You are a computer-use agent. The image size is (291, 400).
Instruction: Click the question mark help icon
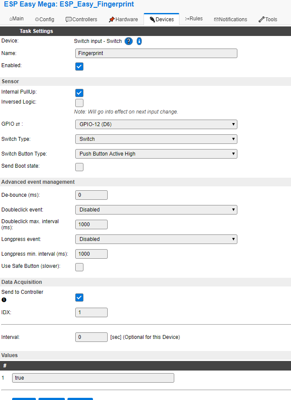coord(128,41)
